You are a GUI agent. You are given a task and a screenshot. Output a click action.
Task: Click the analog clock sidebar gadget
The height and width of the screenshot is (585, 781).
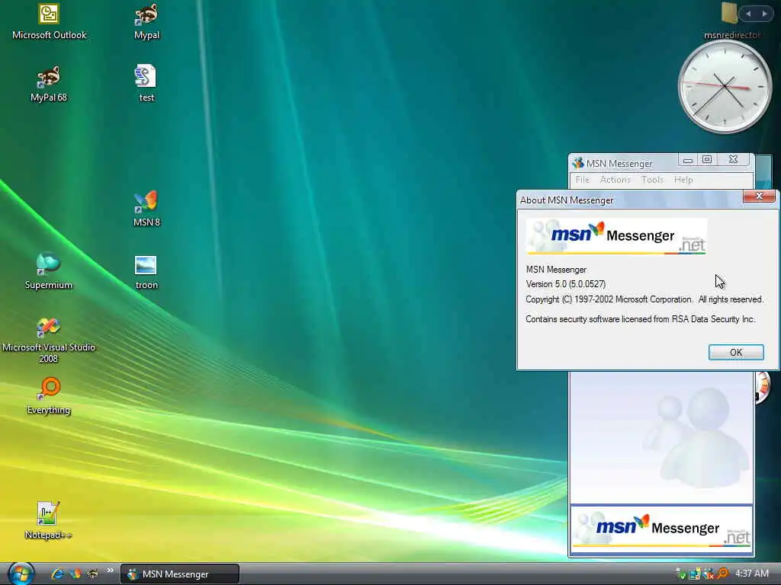725,87
